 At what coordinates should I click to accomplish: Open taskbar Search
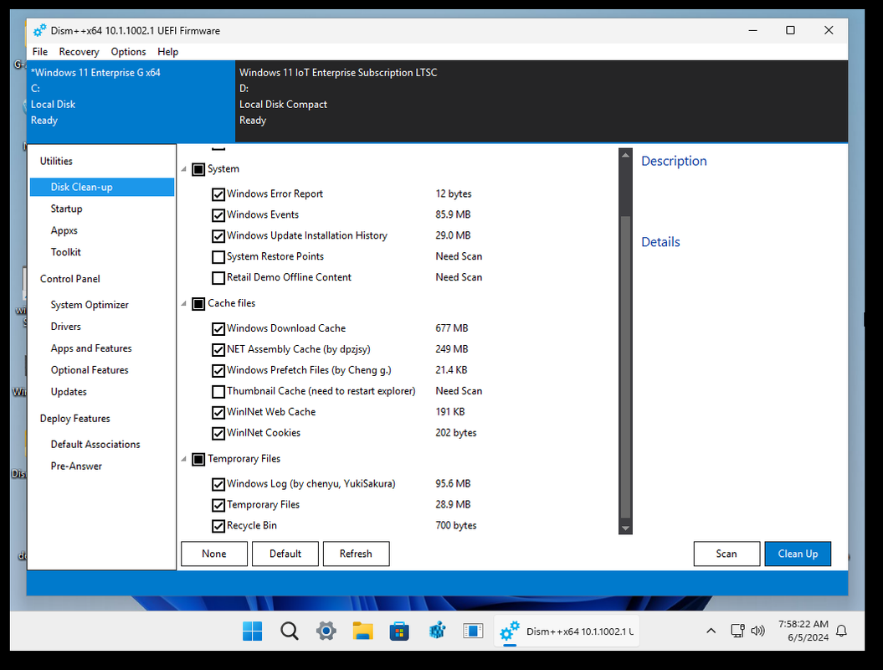tap(290, 631)
